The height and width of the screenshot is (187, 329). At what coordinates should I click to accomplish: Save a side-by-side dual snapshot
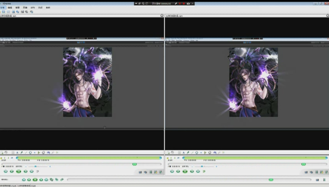pos(318,180)
